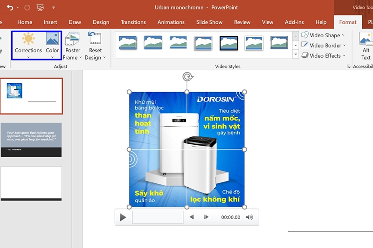
Task: Click the bottom-right resize handle of video
Action: coord(244,207)
